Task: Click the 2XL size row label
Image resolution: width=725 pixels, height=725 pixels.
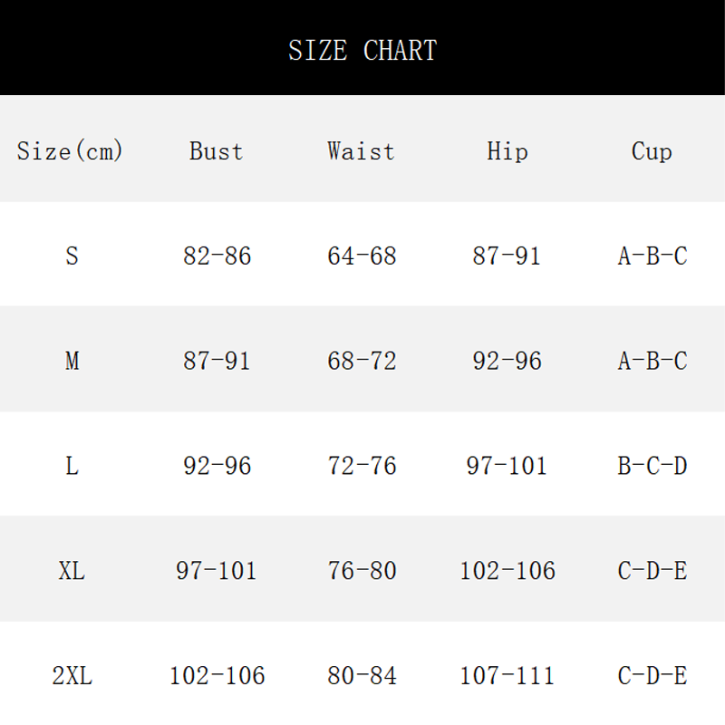Action: tap(72, 676)
